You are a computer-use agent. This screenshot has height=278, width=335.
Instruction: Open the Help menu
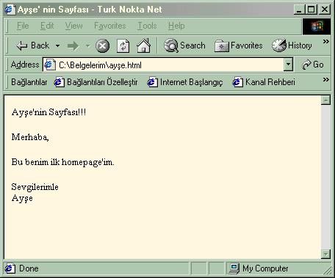176,26
